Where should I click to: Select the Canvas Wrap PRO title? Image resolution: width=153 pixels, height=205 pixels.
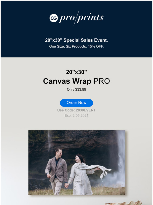77,81
